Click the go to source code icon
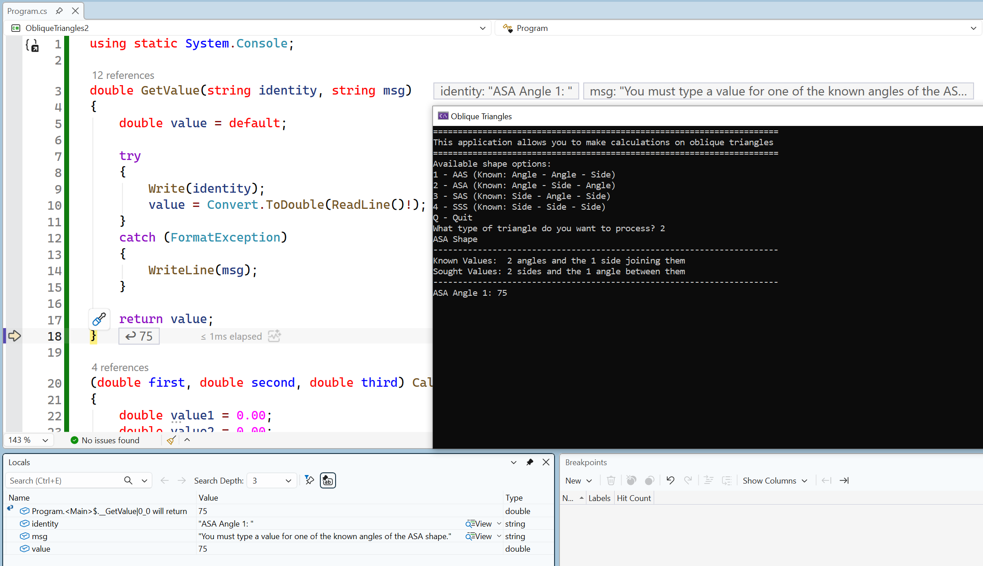The width and height of the screenshot is (983, 566). click(708, 480)
